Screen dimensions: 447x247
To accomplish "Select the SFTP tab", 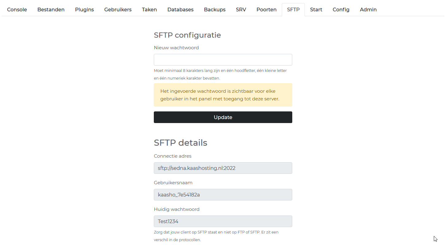I will tap(293, 9).
